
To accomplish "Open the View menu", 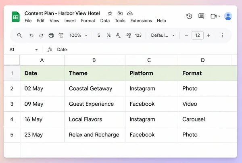I will (54, 21).
